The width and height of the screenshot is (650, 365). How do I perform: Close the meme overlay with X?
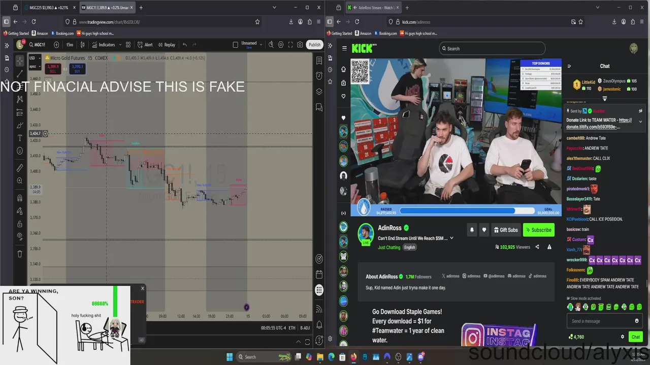coord(142,288)
